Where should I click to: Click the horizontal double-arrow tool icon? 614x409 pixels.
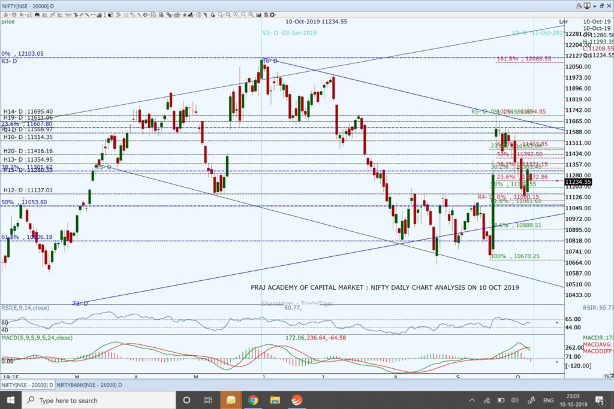93,15
